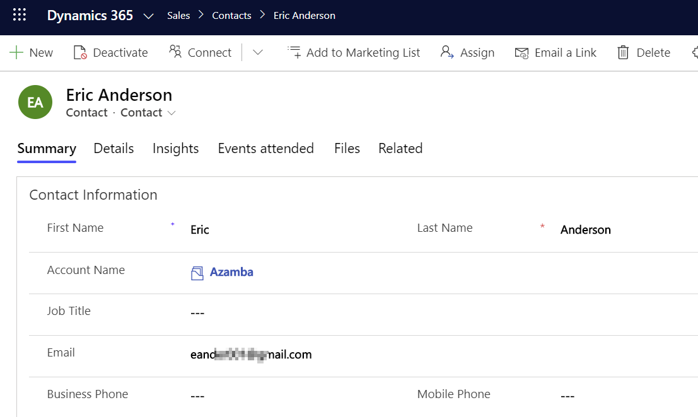Click the First Name field value Eric
The width and height of the screenshot is (698, 417).
(200, 230)
